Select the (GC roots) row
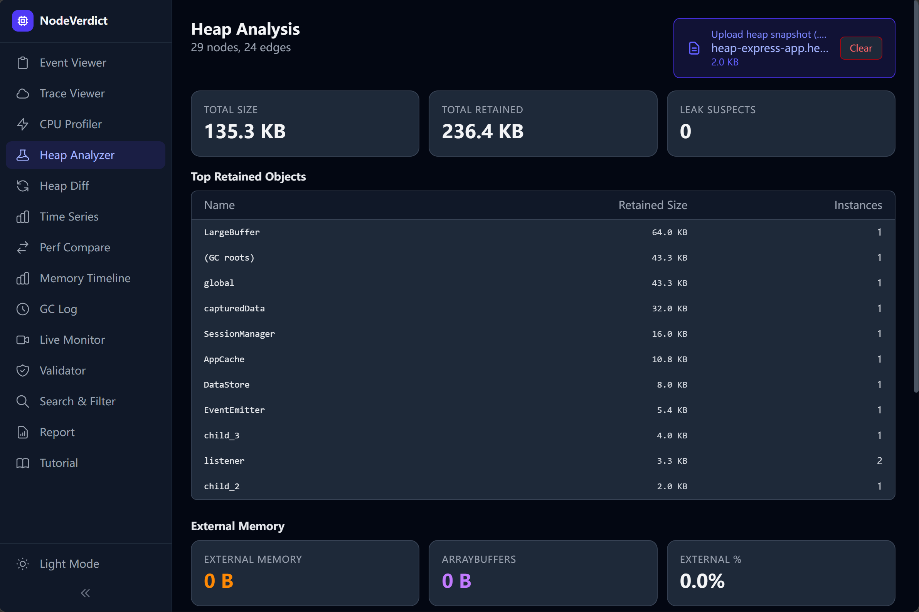919x612 pixels. (543, 258)
